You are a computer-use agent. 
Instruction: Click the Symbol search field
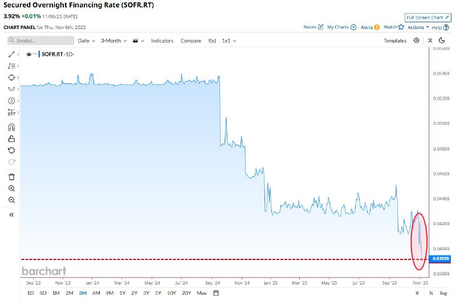[x=40, y=40]
